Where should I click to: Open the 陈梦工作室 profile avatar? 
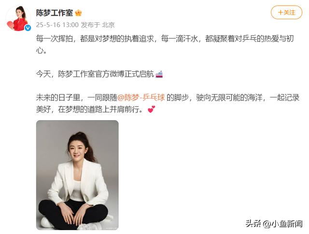click(18, 18)
